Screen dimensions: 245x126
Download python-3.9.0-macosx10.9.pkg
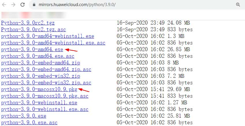pos(39,89)
